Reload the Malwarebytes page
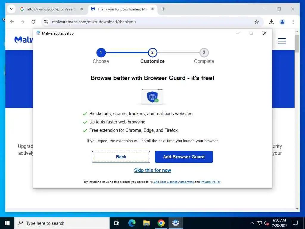305x229 pixels. click(x=33, y=22)
